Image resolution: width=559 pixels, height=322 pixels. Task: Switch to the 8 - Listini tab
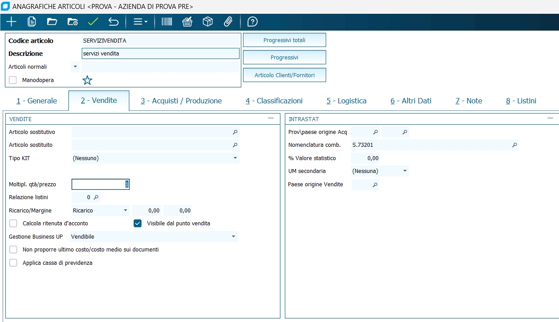pos(521,101)
